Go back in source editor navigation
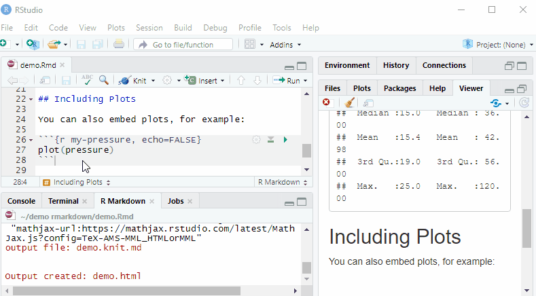 12,80
